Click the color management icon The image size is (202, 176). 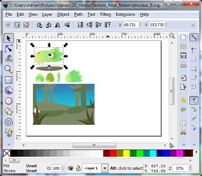point(171,145)
